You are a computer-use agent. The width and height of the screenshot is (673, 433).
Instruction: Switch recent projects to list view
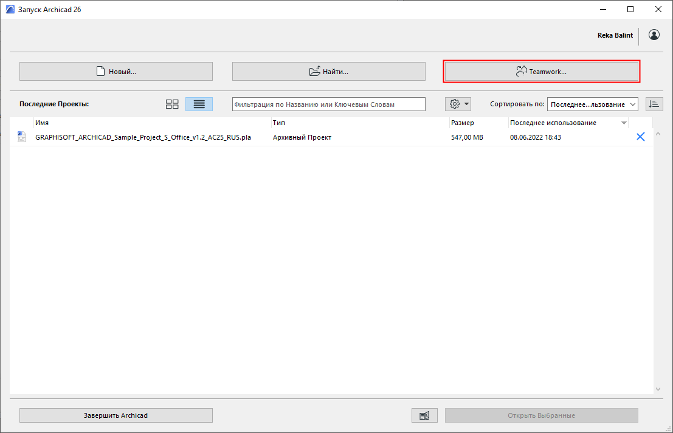pos(199,104)
